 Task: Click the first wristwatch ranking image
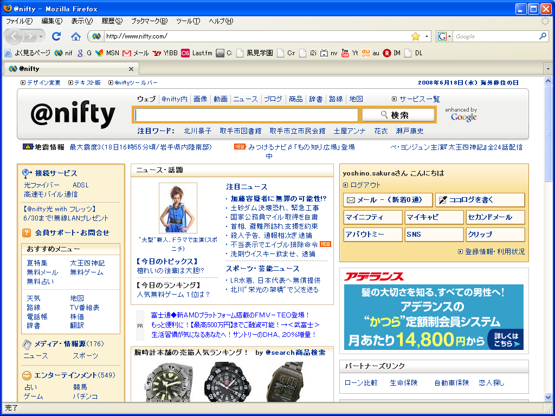coord(169,382)
